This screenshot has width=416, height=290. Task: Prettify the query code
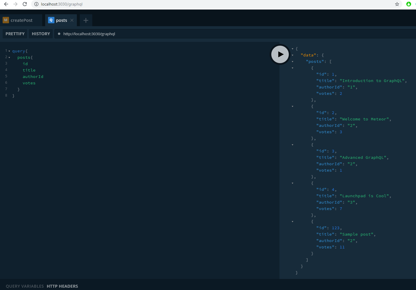point(15,34)
